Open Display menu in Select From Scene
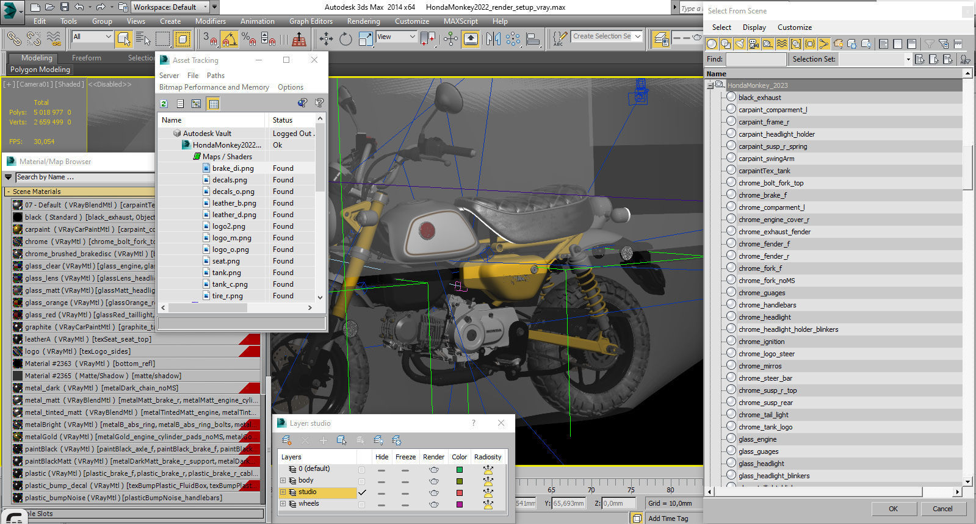This screenshot has width=976, height=524. pos(754,27)
